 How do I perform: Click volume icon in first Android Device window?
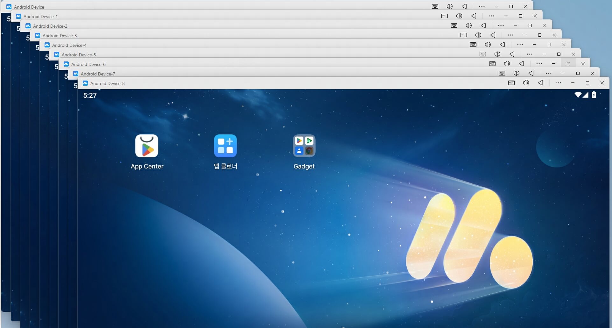pyautogui.click(x=450, y=6)
